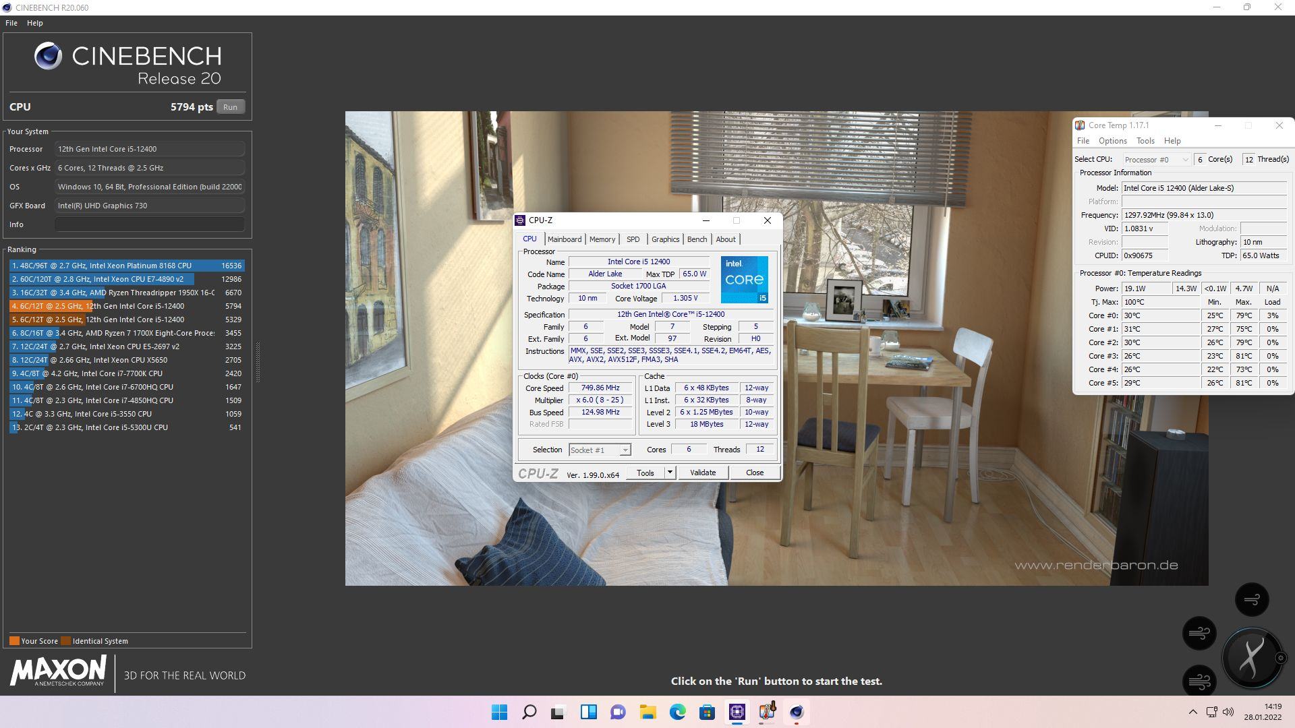1295x728 pixels.
Task: Select Core i7-7700K ranking row
Action: click(126, 373)
